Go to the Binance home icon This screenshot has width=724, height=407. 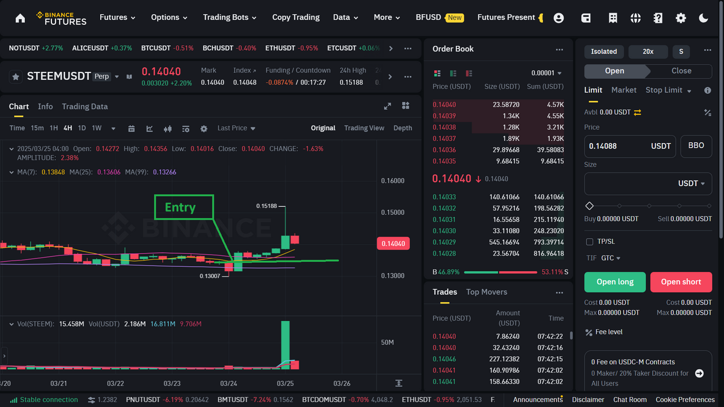pyautogui.click(x=20, y=18)
